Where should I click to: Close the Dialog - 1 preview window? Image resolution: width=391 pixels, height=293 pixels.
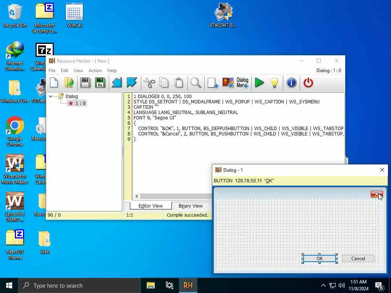point(382,170)
